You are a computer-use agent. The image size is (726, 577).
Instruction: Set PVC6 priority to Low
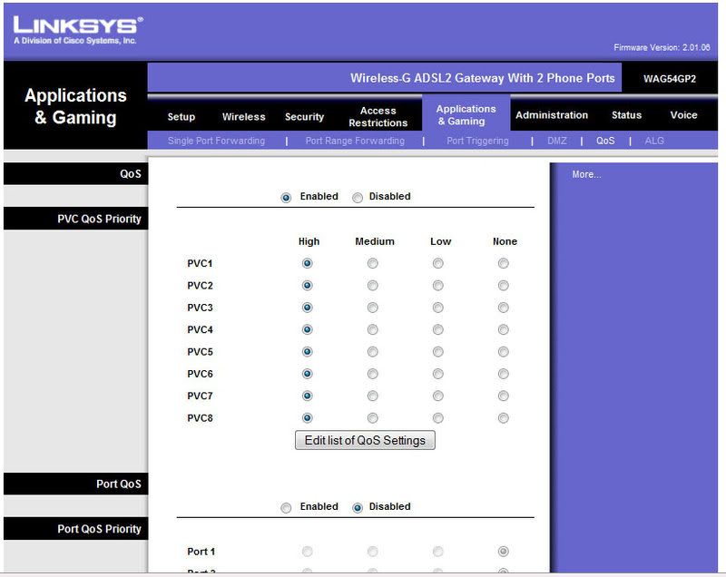pos(437,374)
